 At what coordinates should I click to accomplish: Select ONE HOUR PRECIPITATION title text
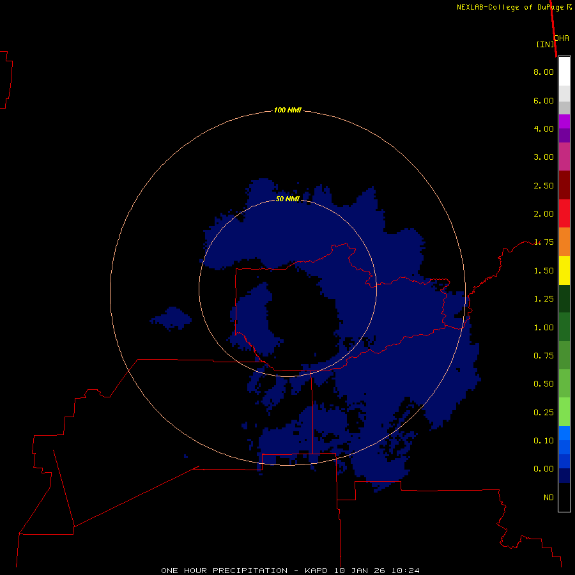[224, 571]
